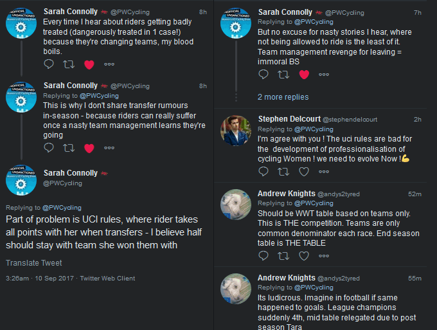
Task: Reply to Stephen Delcourt's tweet
Action: (x=263, y=171)
